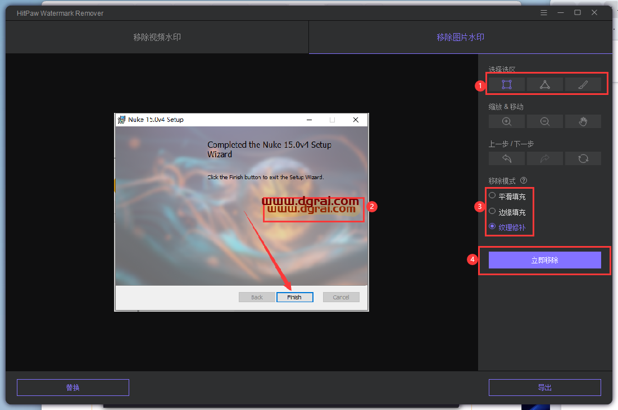Activate the hand move tool
The image size is (618, 410).
pos(583,121)
